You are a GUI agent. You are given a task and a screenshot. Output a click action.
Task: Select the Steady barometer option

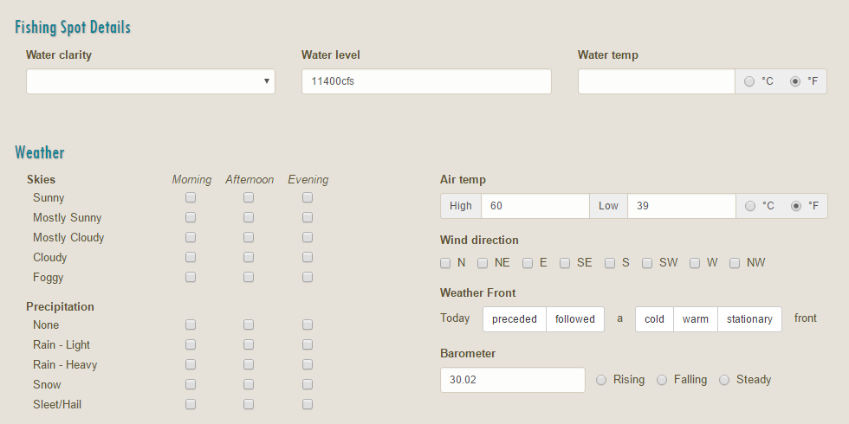point(724,380)
